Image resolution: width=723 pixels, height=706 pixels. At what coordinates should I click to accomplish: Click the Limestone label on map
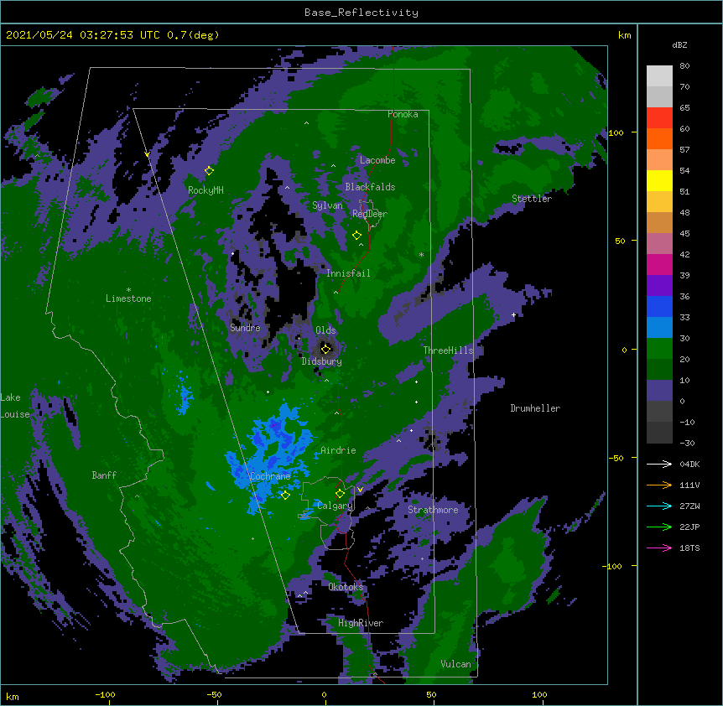(x=128, y=298)
